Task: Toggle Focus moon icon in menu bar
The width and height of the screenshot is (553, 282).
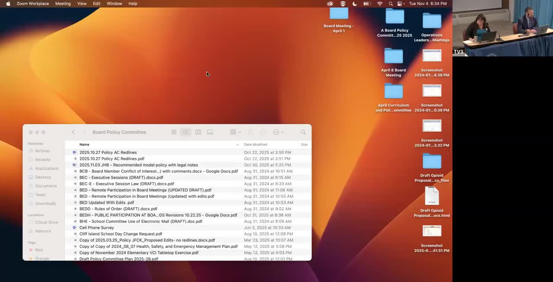Action: click(355, 3)
